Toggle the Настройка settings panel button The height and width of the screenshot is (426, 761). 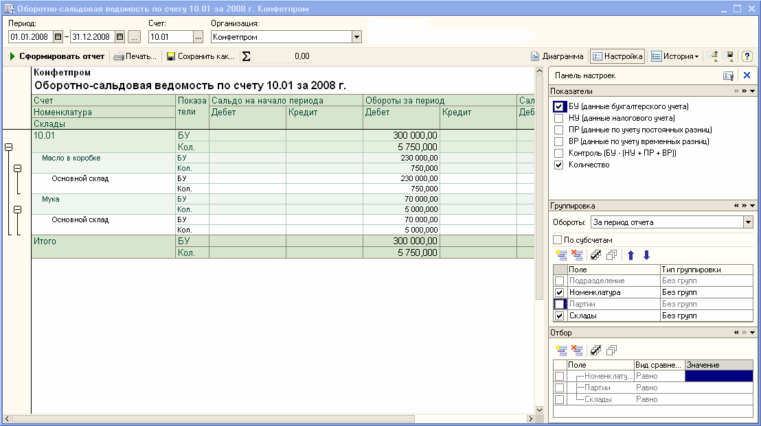[x=617, y=56]
